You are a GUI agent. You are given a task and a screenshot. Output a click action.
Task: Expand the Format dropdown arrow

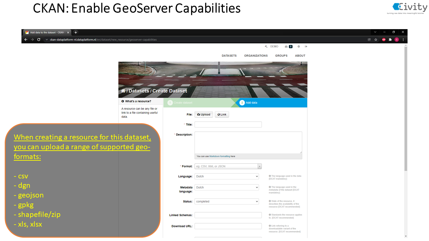point(259,166)
